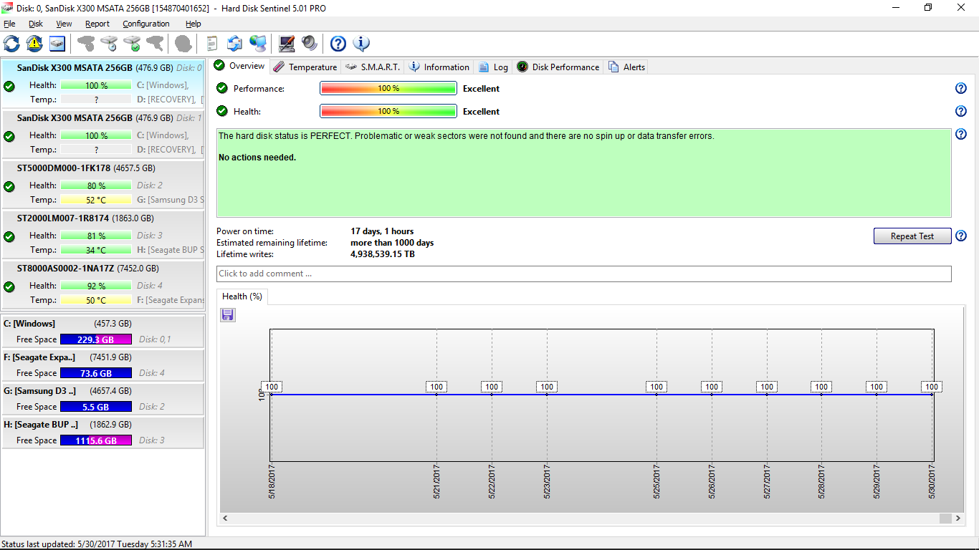Viewport: 979px width, 550px height.
Task: Click the 100 data label at 5/25/2017
Action: point(656,387)
